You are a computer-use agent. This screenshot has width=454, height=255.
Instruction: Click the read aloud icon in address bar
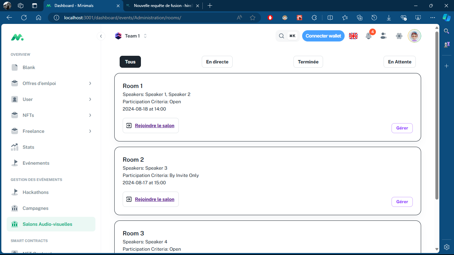click(239, 18)
